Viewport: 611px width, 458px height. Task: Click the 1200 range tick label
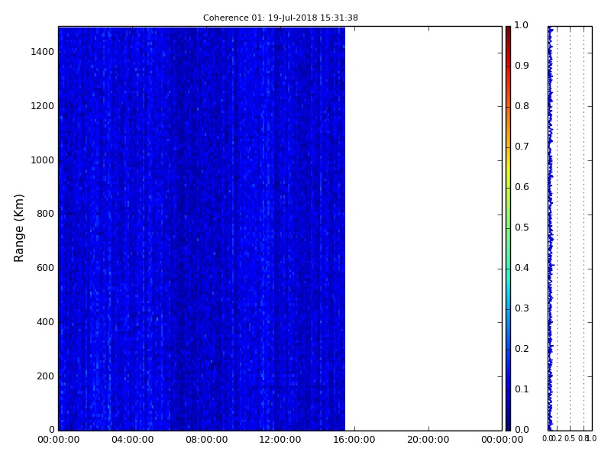click(x=42, y=106)
